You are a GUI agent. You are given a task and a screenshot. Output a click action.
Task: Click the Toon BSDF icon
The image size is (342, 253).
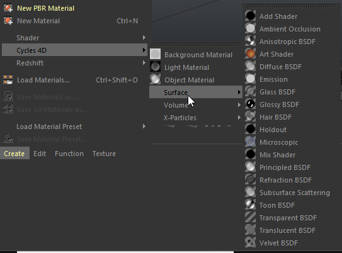[x=251, y=205]
